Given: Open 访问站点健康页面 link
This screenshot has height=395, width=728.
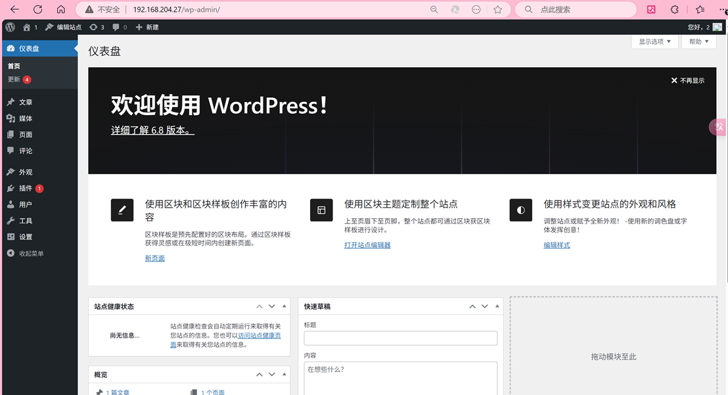Looking at the screenshot, I should (259, 336).
